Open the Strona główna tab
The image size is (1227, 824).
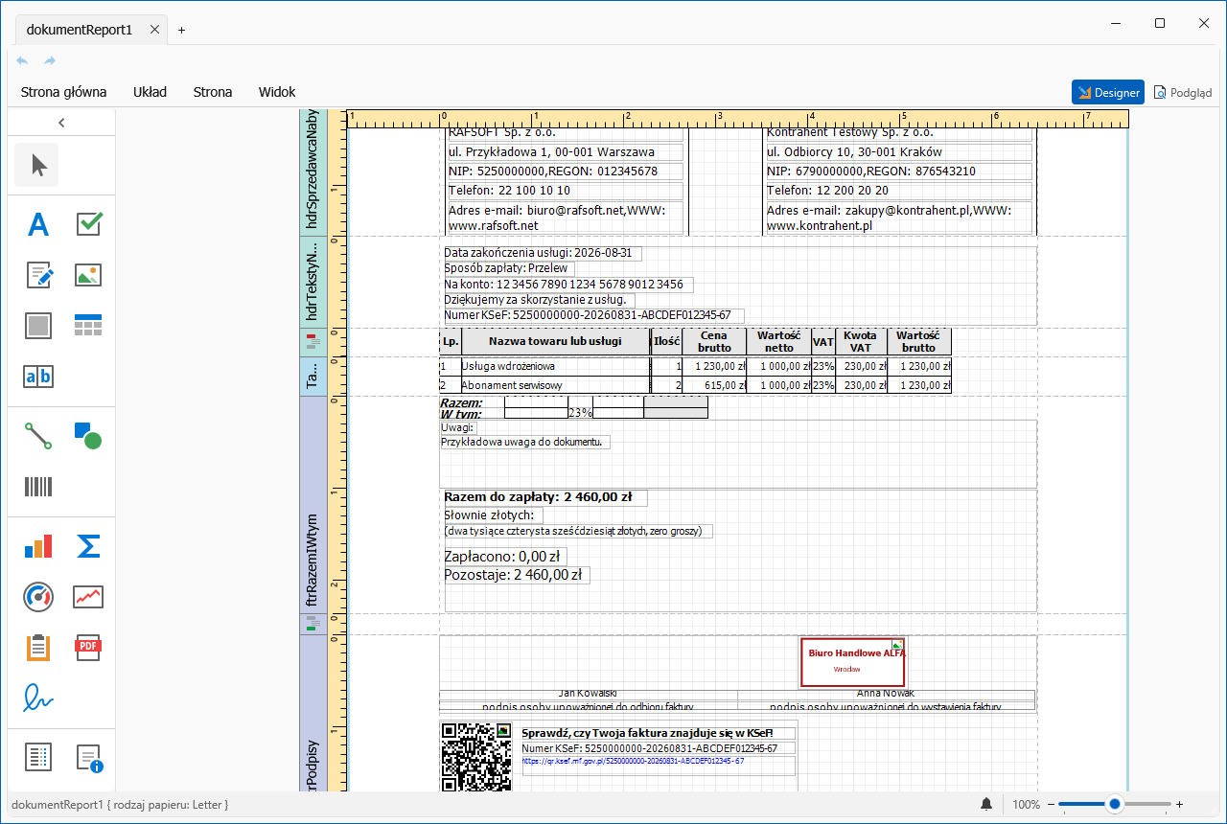[63, 92]
